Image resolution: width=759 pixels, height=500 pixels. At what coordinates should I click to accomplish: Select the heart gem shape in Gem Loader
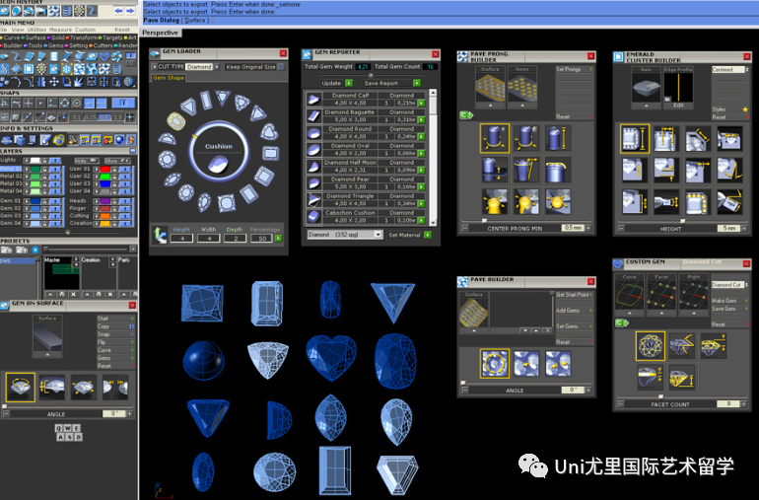(270, 131)
